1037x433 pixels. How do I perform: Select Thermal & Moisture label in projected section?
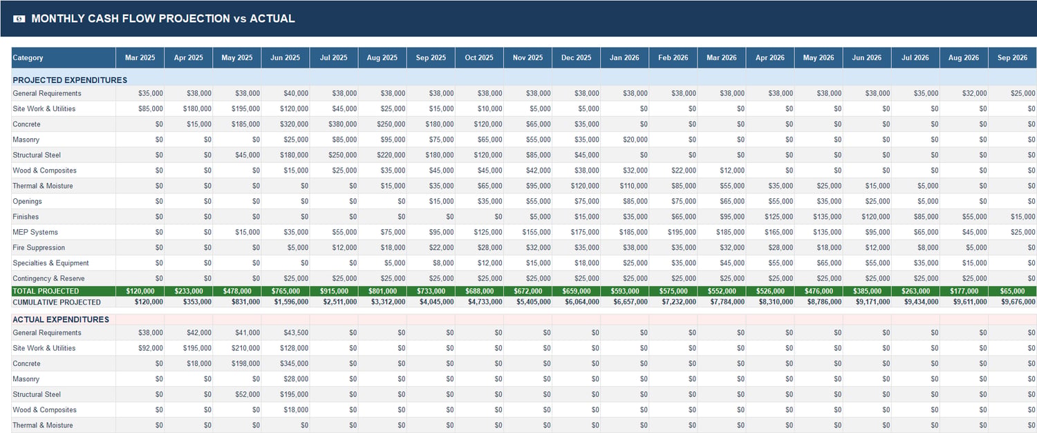point(43,186)
